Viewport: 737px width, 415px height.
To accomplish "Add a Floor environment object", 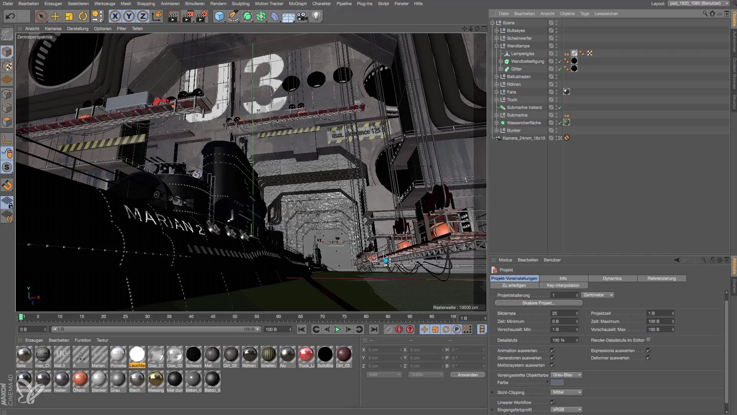I will click(288, 16).
